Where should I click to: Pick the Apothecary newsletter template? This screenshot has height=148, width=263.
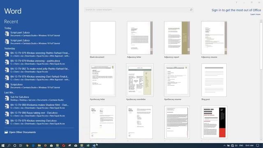[x=140, y=82]
